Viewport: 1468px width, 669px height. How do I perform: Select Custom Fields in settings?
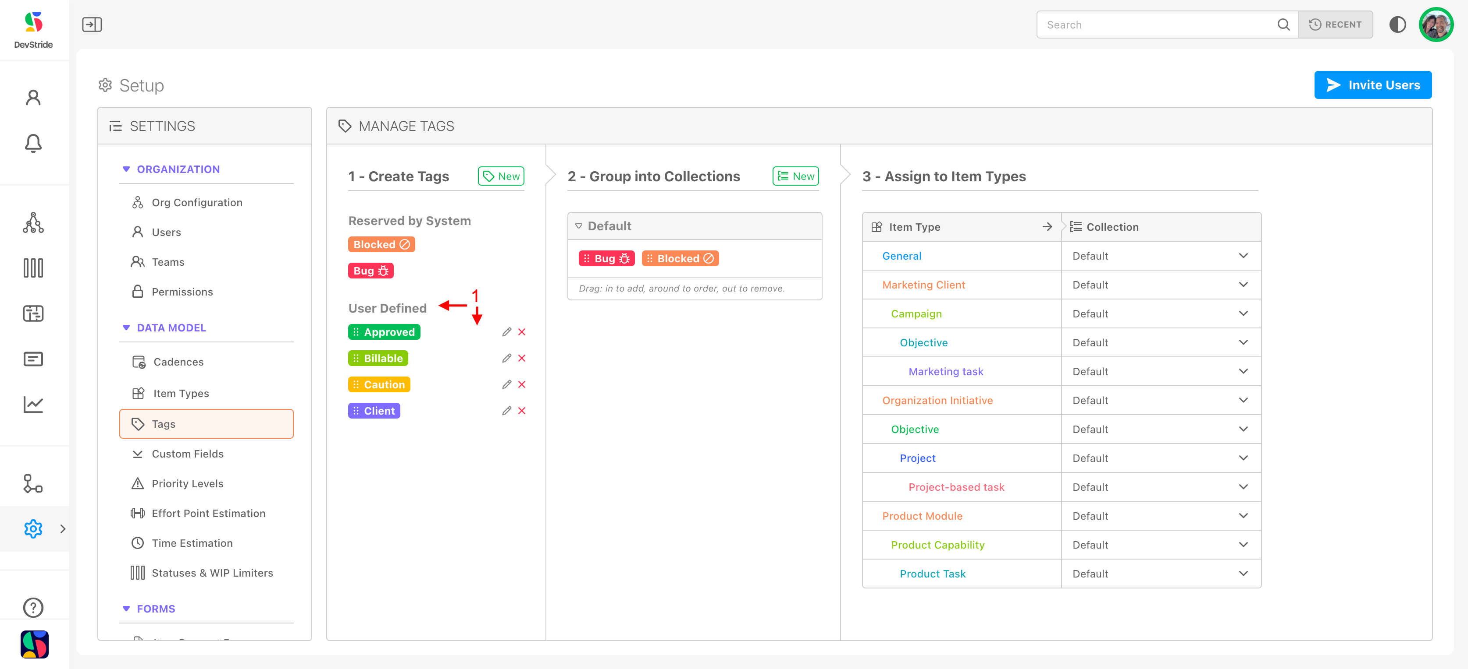click(187, 454)
